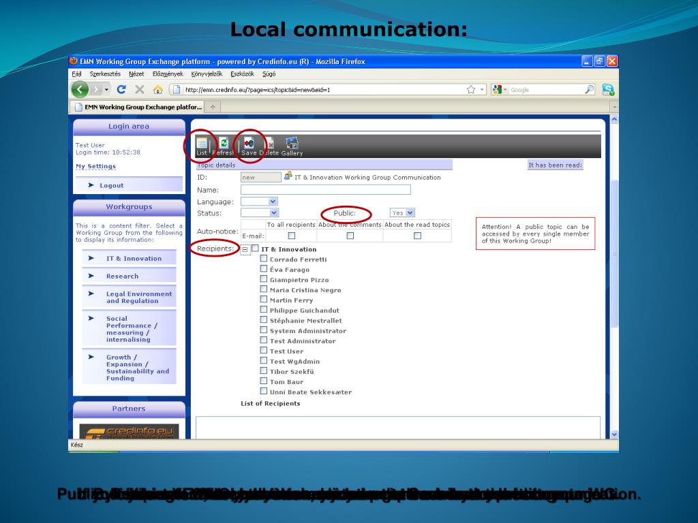This screenshot has height=523, width=698.
Task: Tick the Test Administrator checkbox
Action: [264, 340]
